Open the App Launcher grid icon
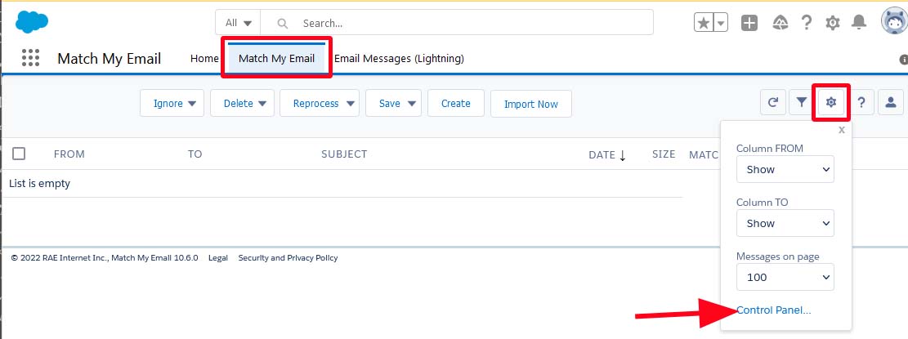908x339 pixels. (31, 58)
